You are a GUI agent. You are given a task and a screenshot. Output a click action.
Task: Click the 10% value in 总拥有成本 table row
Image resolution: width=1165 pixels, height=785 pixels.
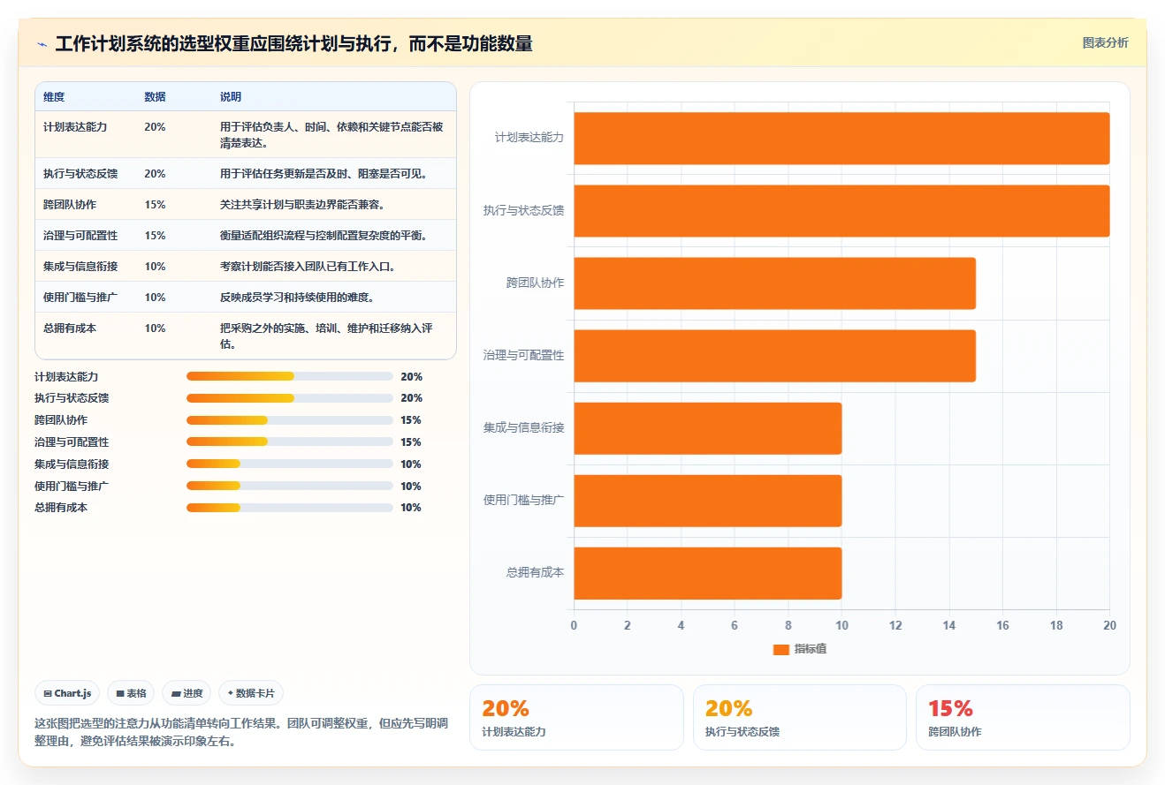click(x=155, y=328)
